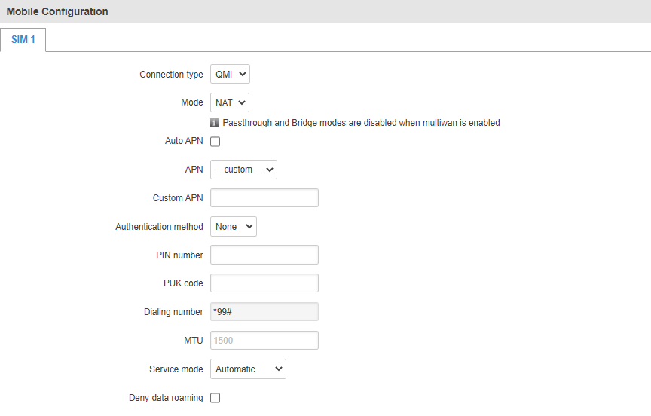Viewport: 651px width, 416px height.
Task: Click the info icon beside the Passthrough note
Action: click(215, 123)
